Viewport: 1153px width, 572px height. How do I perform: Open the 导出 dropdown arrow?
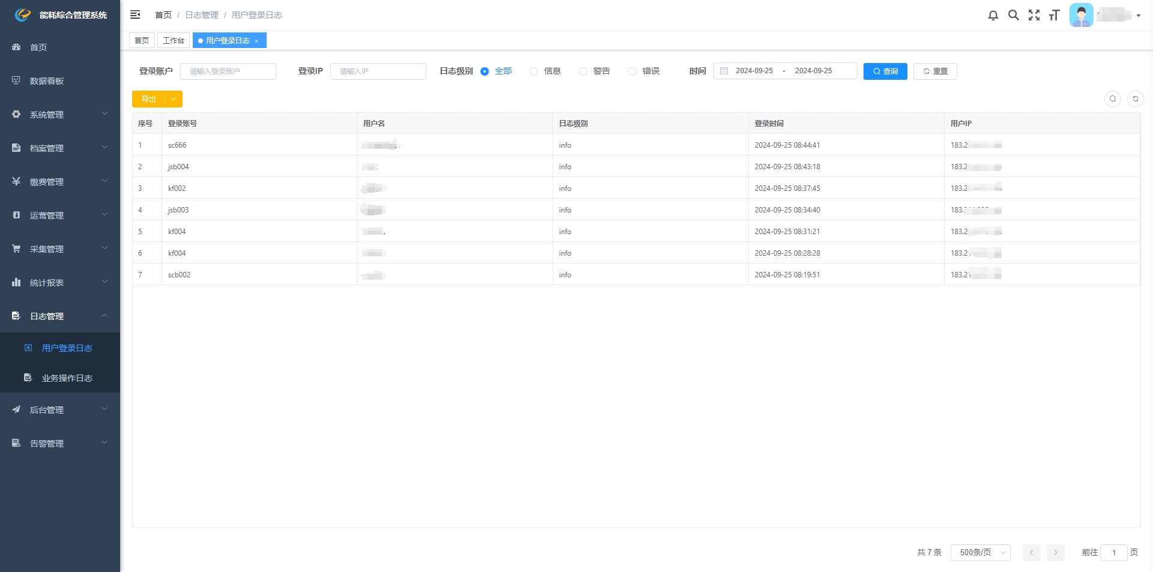point(174,99)
